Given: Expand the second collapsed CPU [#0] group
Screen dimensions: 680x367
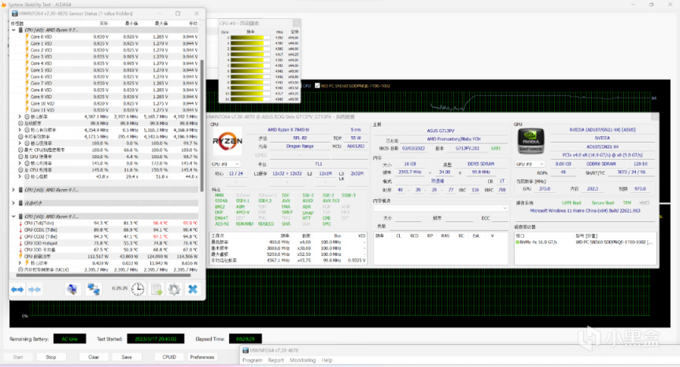Looking at the screenshot, I should (x=13, y=190).
